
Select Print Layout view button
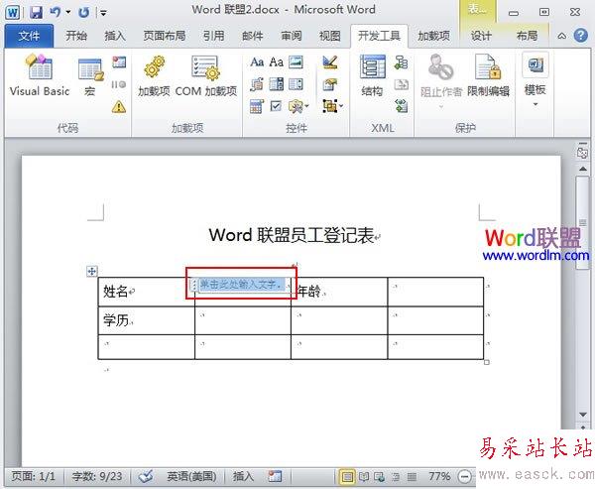pyautogui.click(x=346, y=476)
